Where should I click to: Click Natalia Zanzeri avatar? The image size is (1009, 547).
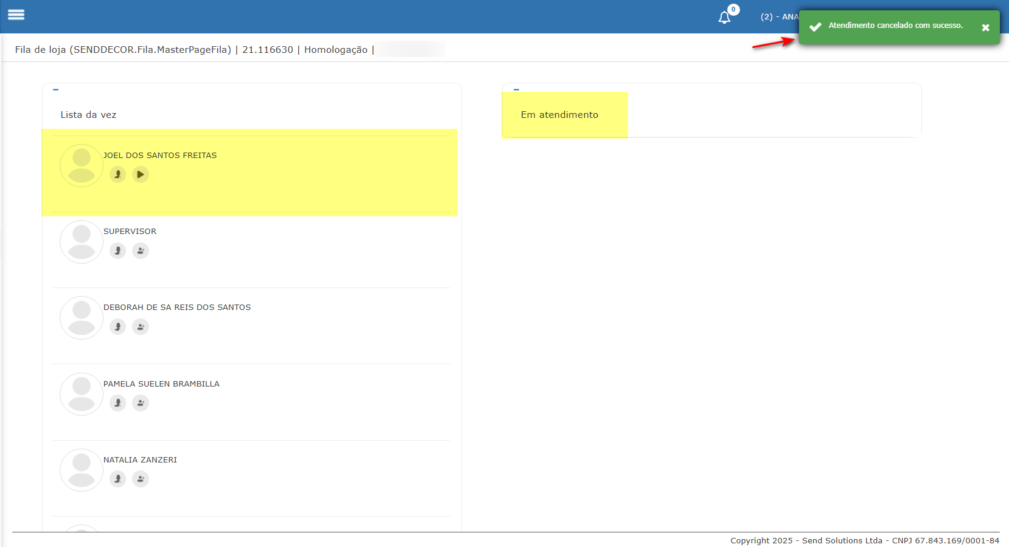click(82, 470)
